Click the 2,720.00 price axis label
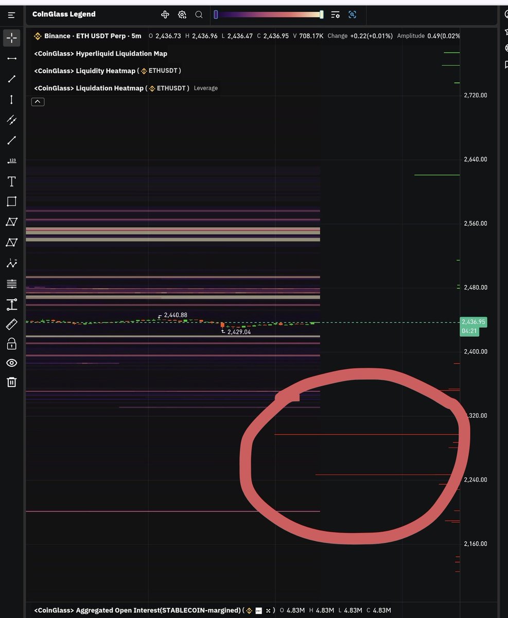Image resolution: width=508 pixels, height=618 pixels. click(x=476, y=95)
